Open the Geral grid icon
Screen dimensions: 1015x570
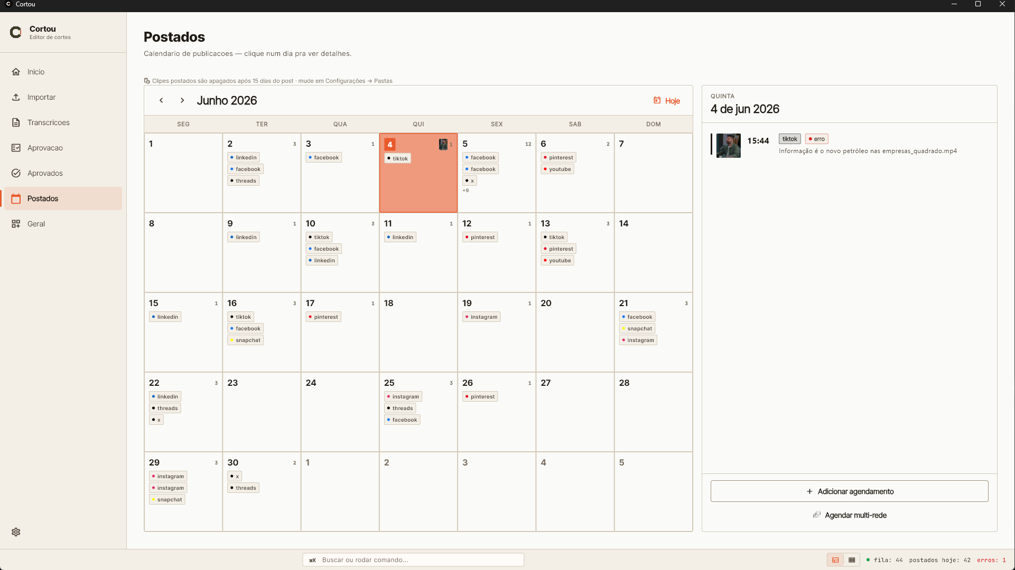16,224
